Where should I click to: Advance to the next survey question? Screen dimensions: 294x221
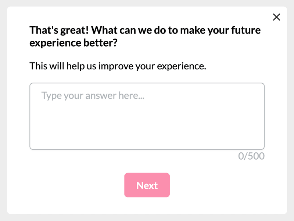147,185
